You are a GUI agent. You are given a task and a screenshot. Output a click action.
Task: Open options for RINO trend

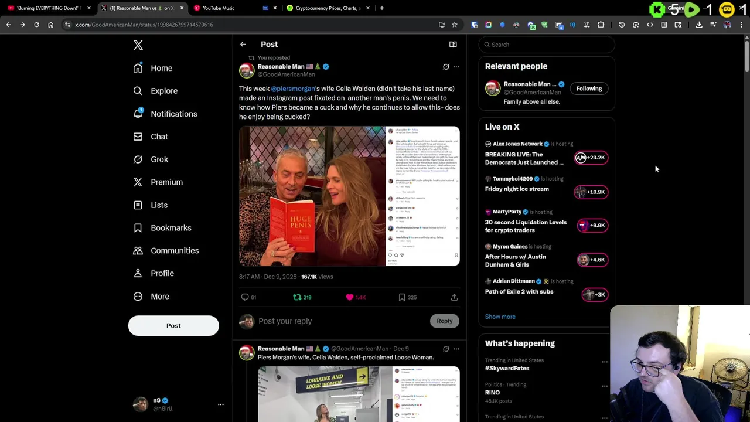point(605,386)
